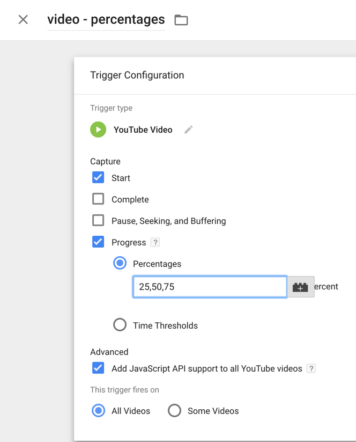Choose the All Videos radio option
Screen dimensions: 356x442
(x=99, y=410)
